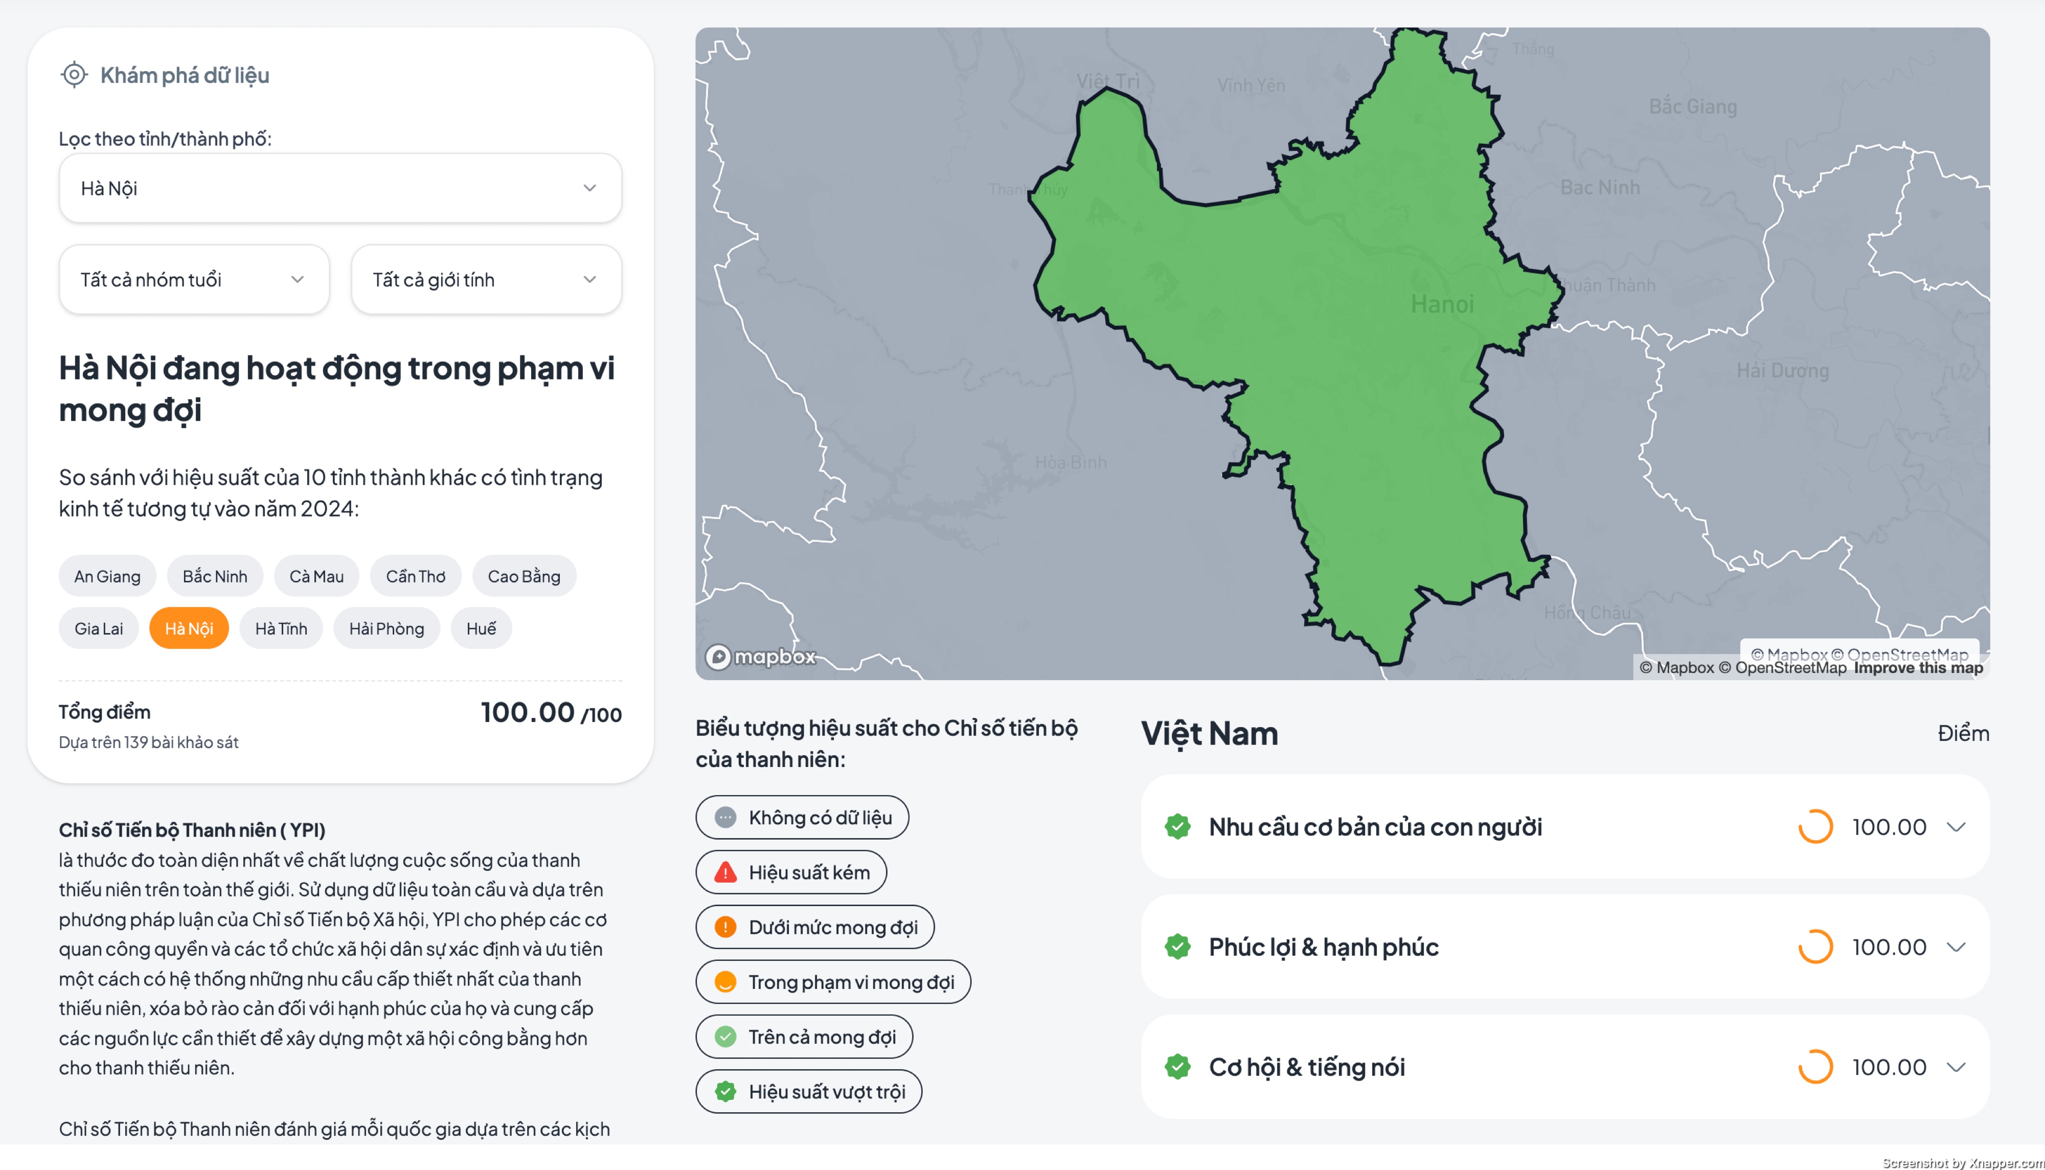Select the An Giang province chip
This screenshot has height=1170, width=2045.
point(107,575)
